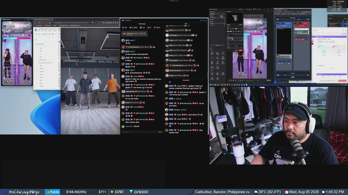Open the font size dropdown in Scoreboard settings
The image size is (348, 195).
pyautogui.click(x=238, y=48)
